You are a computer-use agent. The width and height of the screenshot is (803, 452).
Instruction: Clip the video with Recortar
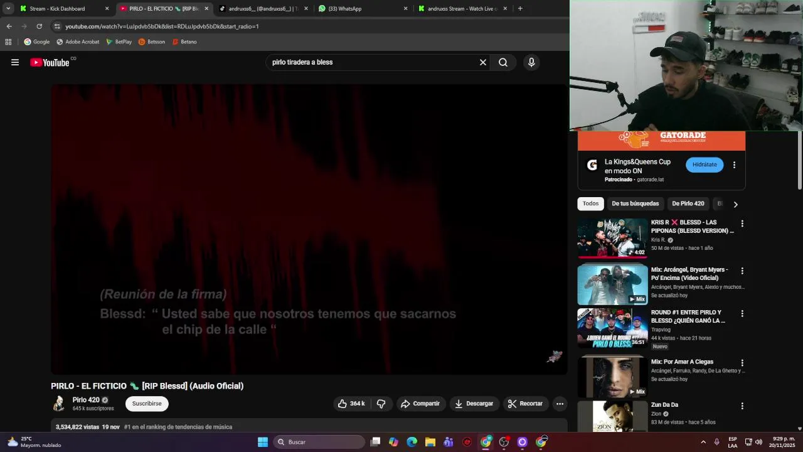[x=525, y=404]
